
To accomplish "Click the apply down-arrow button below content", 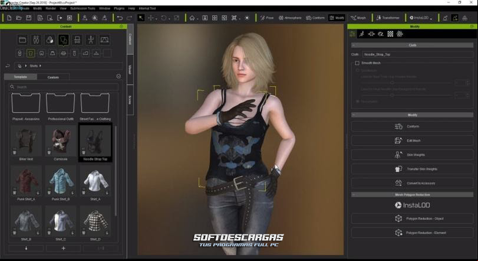I will pos(26,248).
